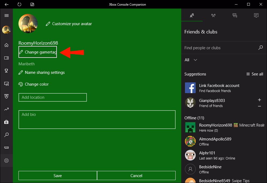This screenshot has width=267, height=183.
Task: Open Gianplayz8303 profile avatar
Action: [x=190, y=103]
